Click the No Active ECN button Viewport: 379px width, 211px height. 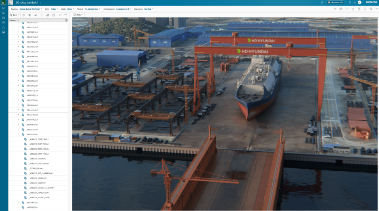(x=336, y=3)
